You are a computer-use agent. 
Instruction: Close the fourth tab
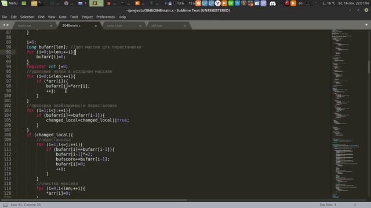tap(185, 25)
